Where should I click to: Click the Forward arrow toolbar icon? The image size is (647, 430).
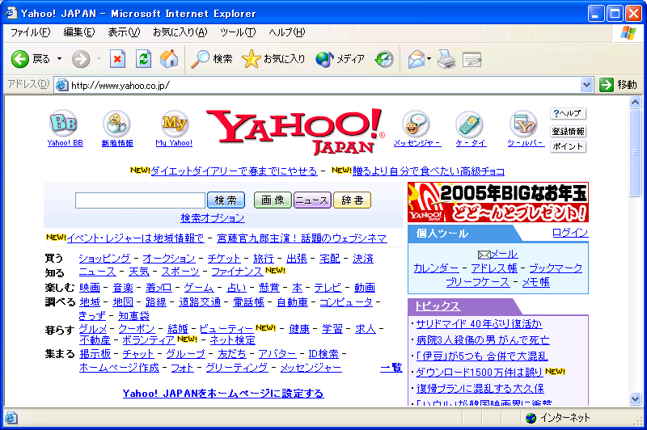click(80, 59)
